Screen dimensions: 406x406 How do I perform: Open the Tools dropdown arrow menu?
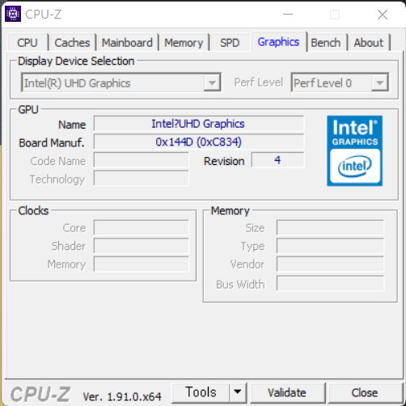(x=238, y=392)
